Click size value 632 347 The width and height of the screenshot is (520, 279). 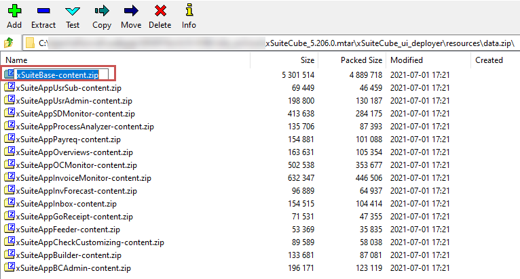[301, 178]
